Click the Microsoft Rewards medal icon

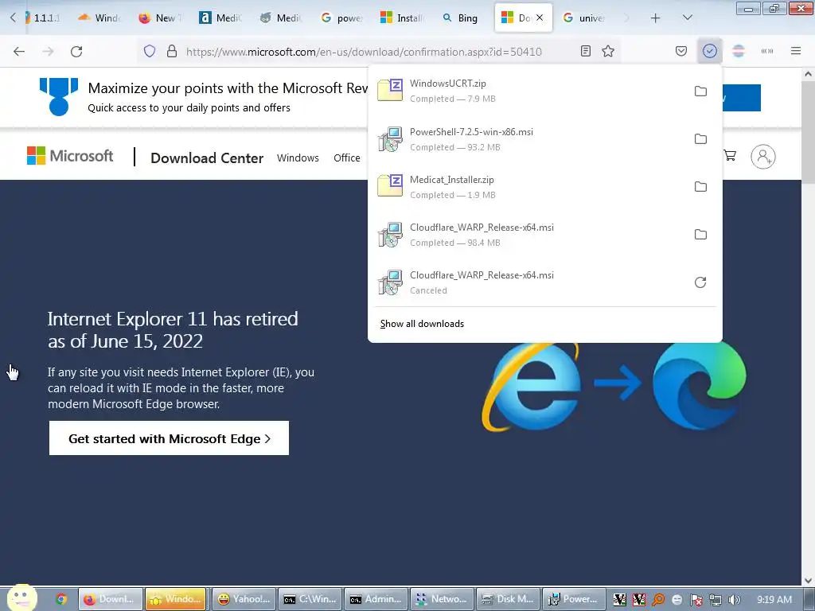pyautogui.click(x=59, y=96)
